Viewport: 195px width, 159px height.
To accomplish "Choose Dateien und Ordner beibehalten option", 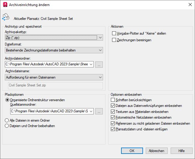I will click(x=7, y=126).
